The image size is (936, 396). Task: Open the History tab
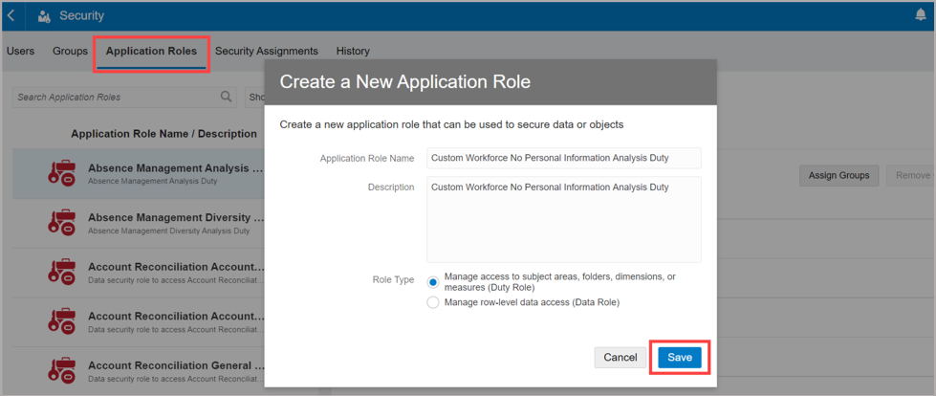click(x=353, y=51)
